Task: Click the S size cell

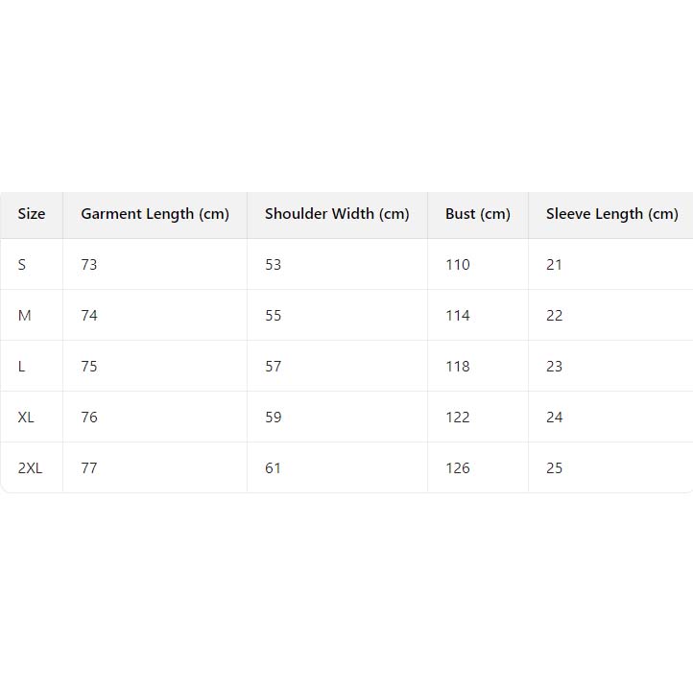Action: pos(22,265)
